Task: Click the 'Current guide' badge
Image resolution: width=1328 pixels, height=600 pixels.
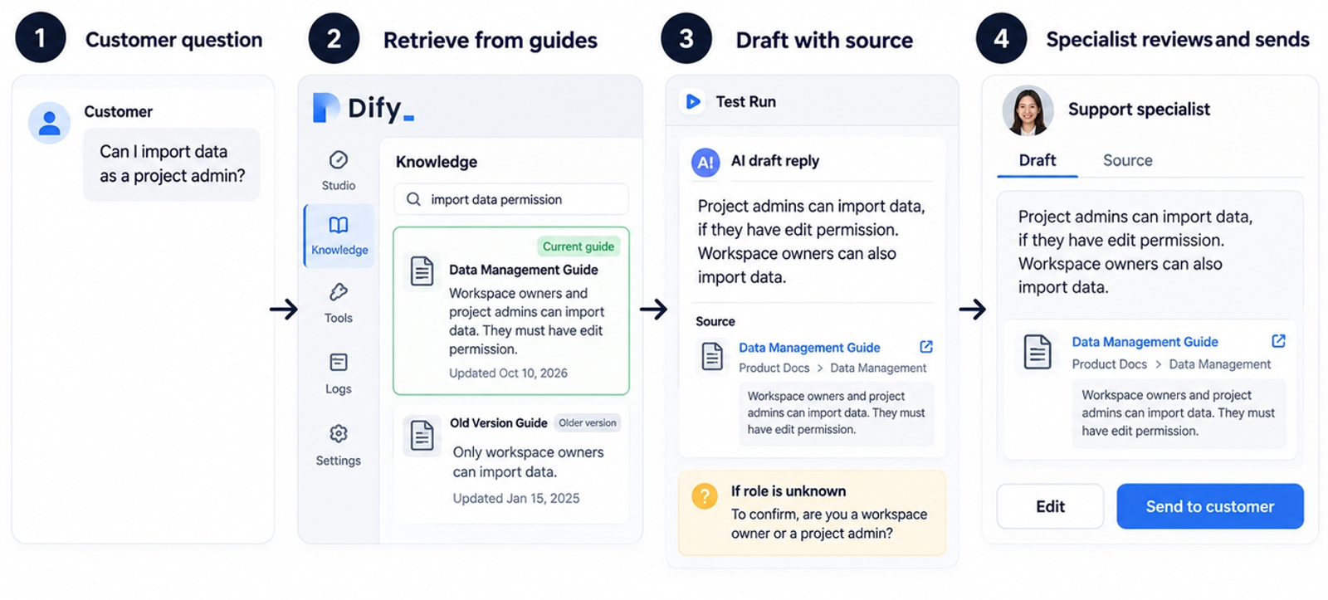Action: 579,246
